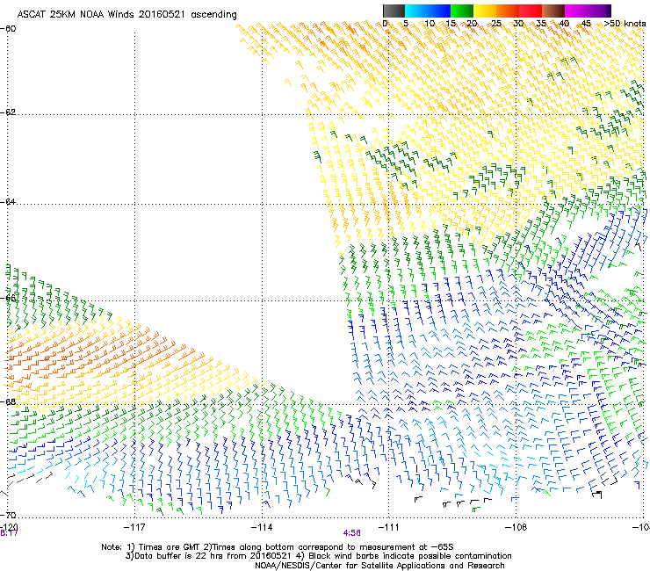Viewport: 650px width, 571px height.
Task: Click the latitude label -66
Action: pyautogui.click(x=8, y=298)
